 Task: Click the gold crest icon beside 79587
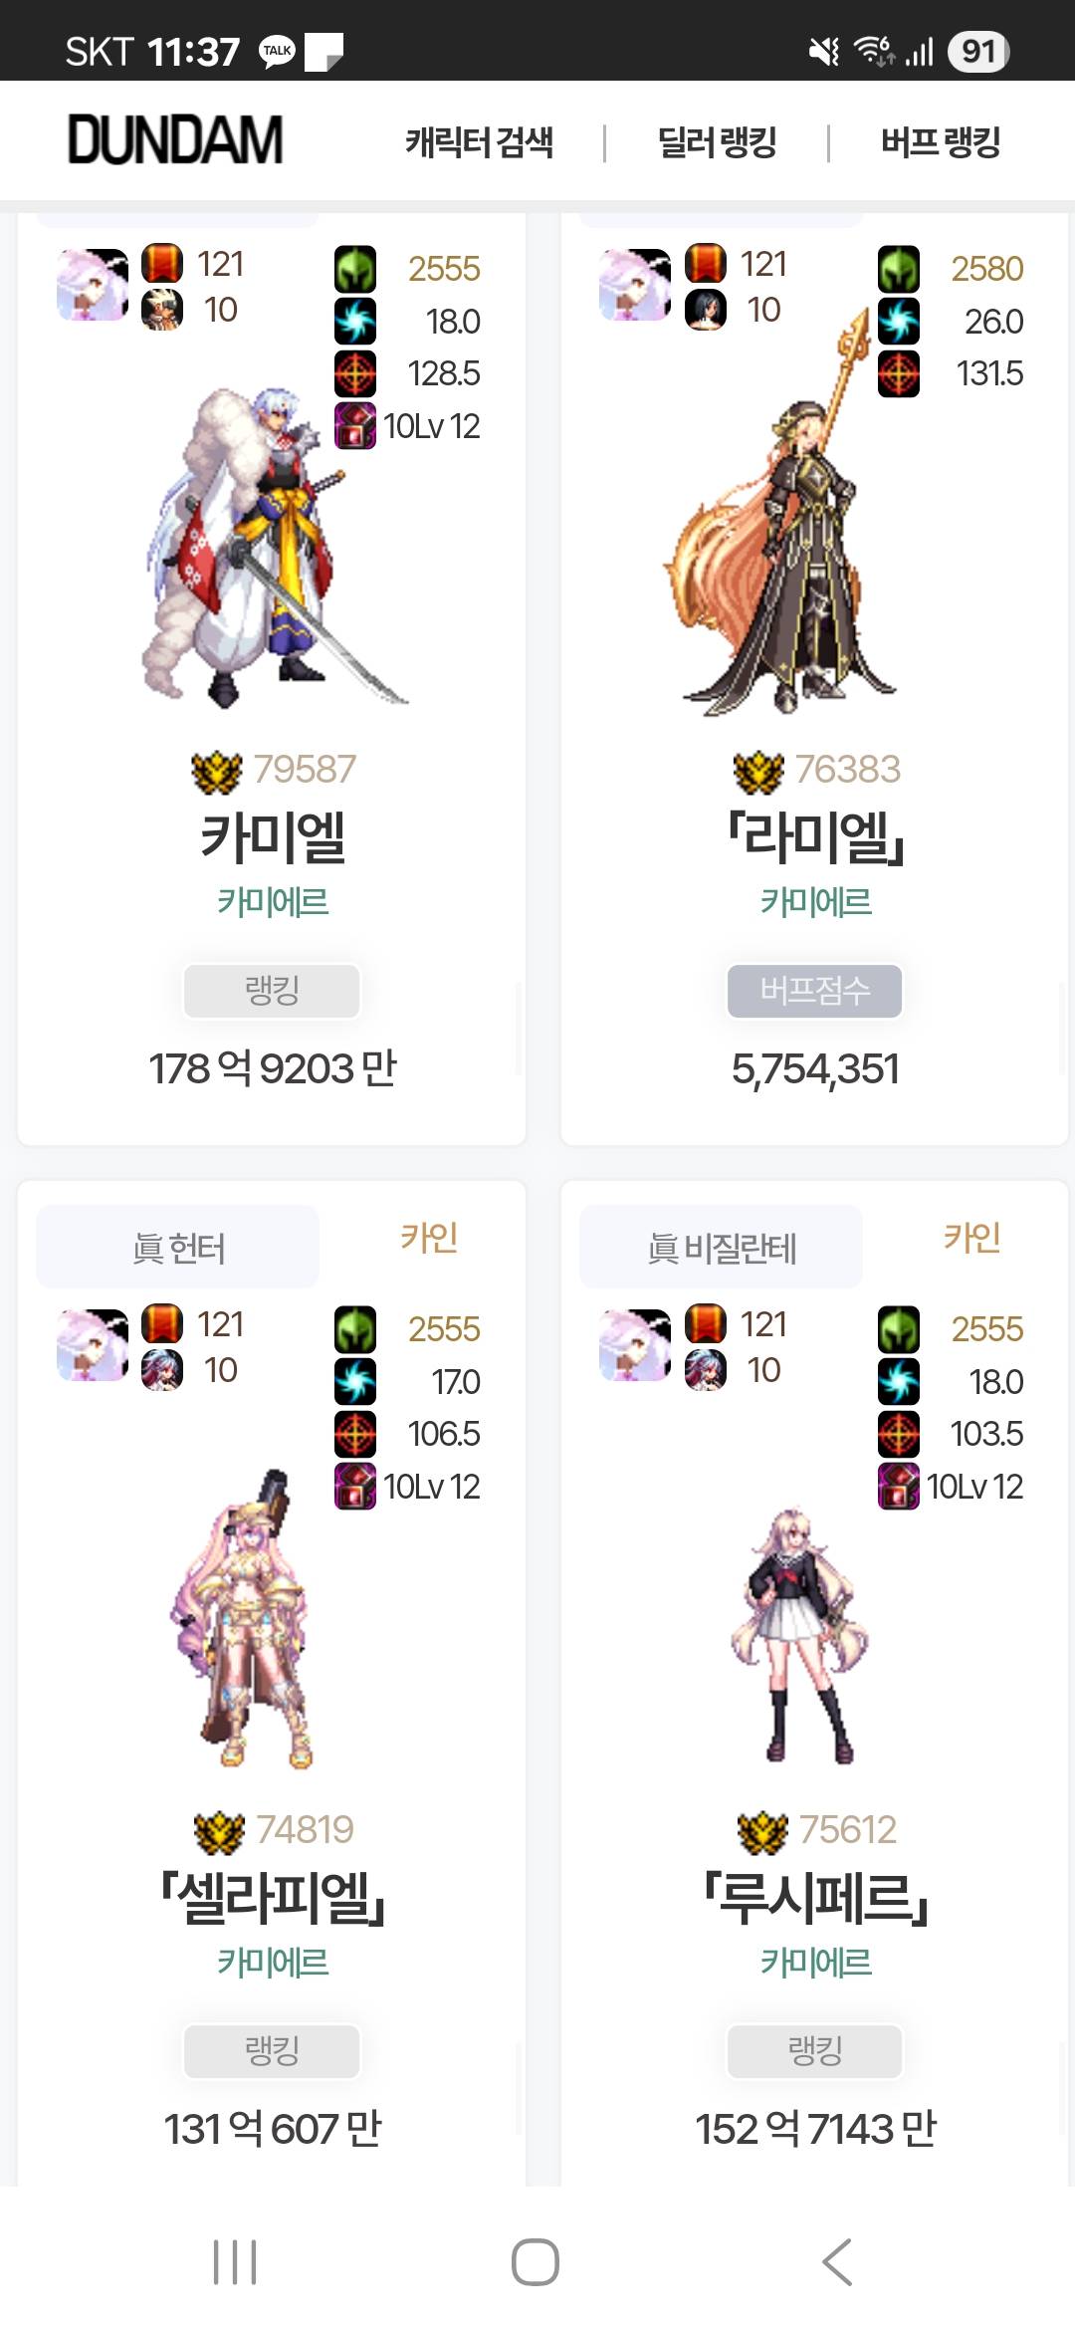[217, 771]
